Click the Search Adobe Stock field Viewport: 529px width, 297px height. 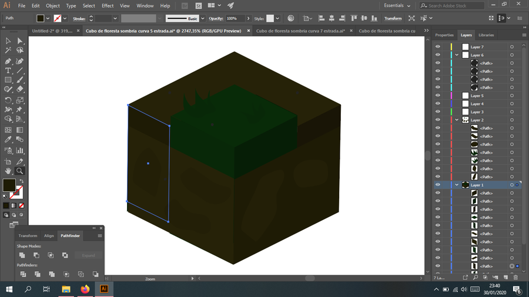pyautogui.click(x=452, y=6)
